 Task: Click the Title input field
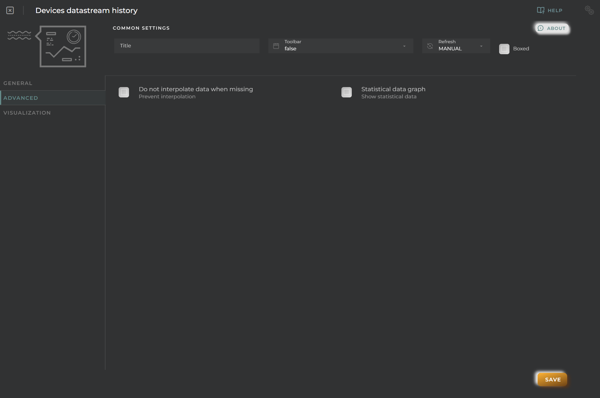click(x=186, y=45)
